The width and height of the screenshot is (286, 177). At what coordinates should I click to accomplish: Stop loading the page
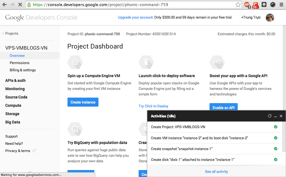coord(20,5)
